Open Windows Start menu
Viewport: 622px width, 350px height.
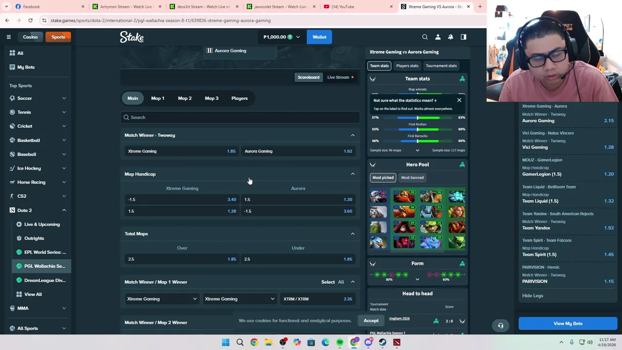click(225, 342)
